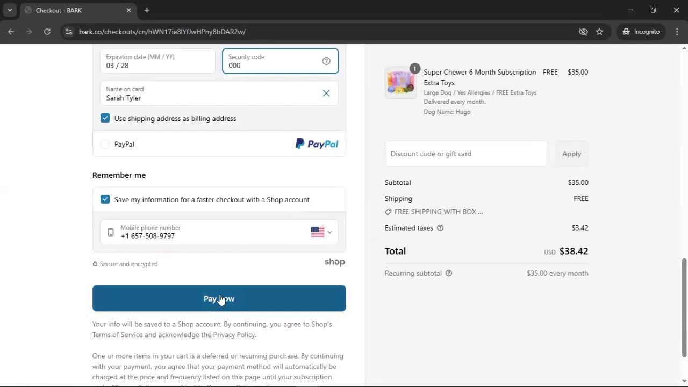Click the browser forward arrow
This screenshot has height=387, width=688.
[x=29, y=32]
